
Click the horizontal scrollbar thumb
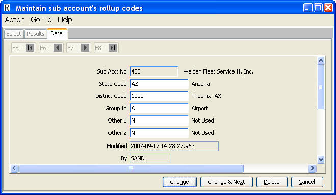[131, 168]
